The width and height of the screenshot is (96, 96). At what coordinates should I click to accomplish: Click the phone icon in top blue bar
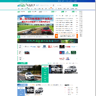click(58, 1)
